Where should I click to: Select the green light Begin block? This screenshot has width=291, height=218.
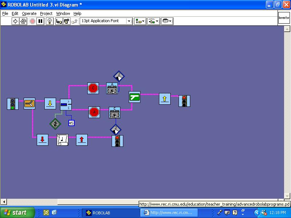(13, 104)
